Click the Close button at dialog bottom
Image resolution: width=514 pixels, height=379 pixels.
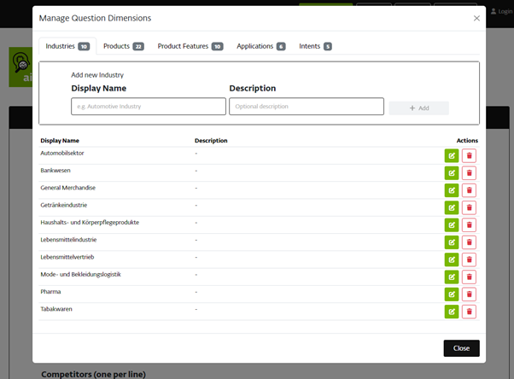pos(461,348)
